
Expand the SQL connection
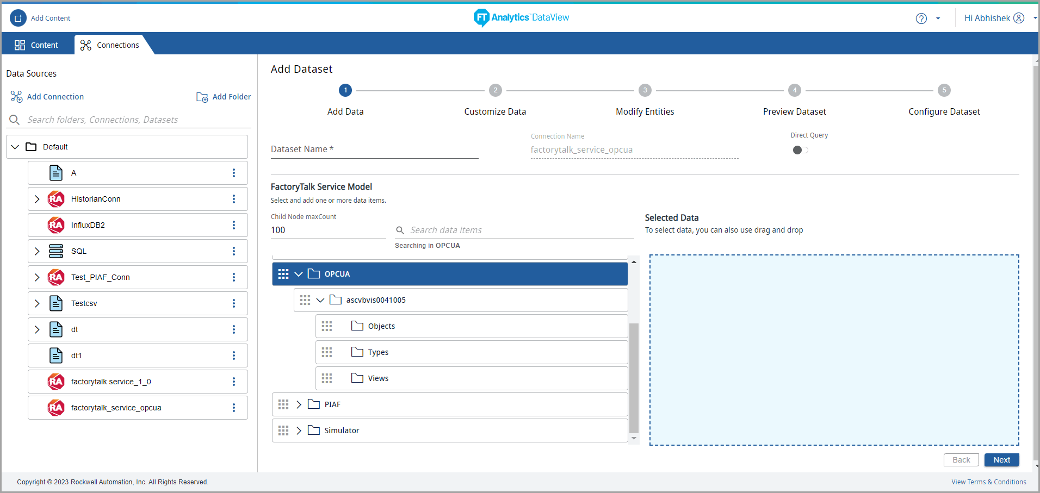pos(37,251)
